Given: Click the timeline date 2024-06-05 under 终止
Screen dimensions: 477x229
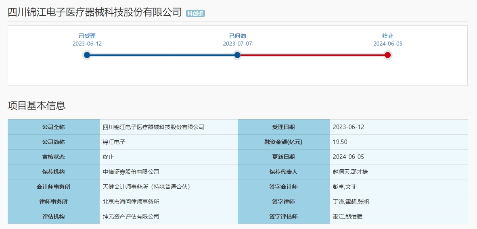Looking at the screenshot, I should click(x=388, y=44).
